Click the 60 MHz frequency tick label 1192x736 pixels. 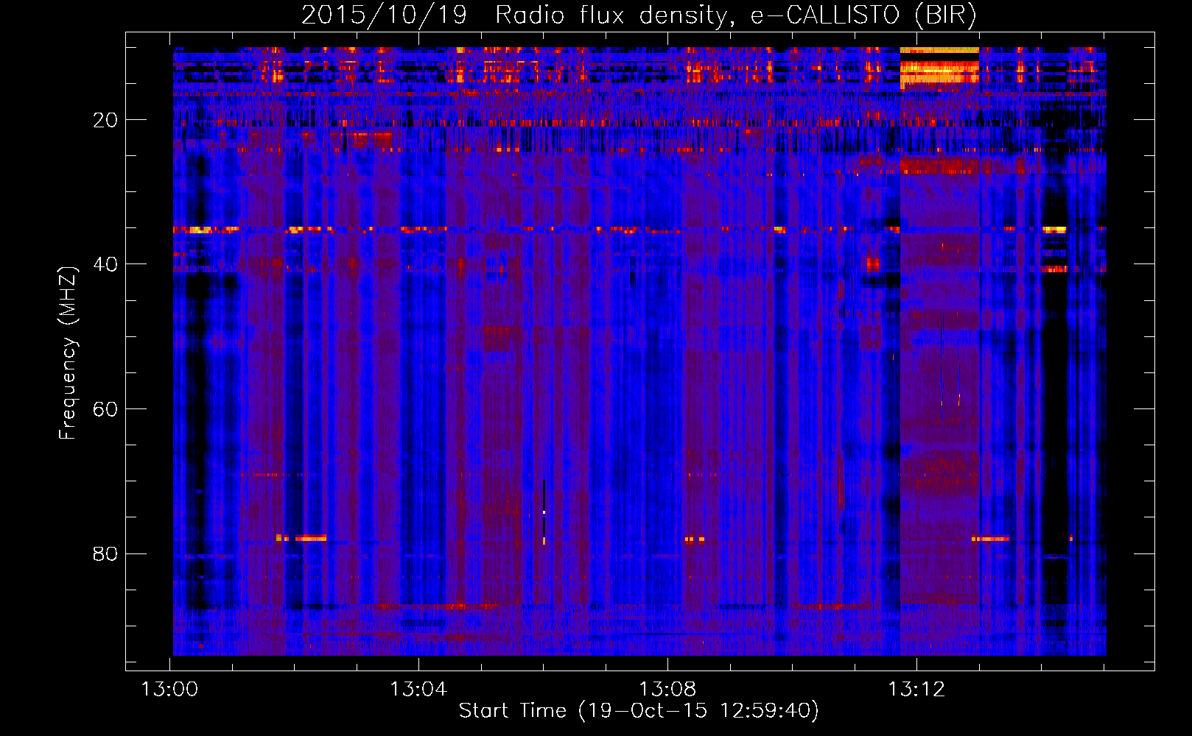coord(105,409)
